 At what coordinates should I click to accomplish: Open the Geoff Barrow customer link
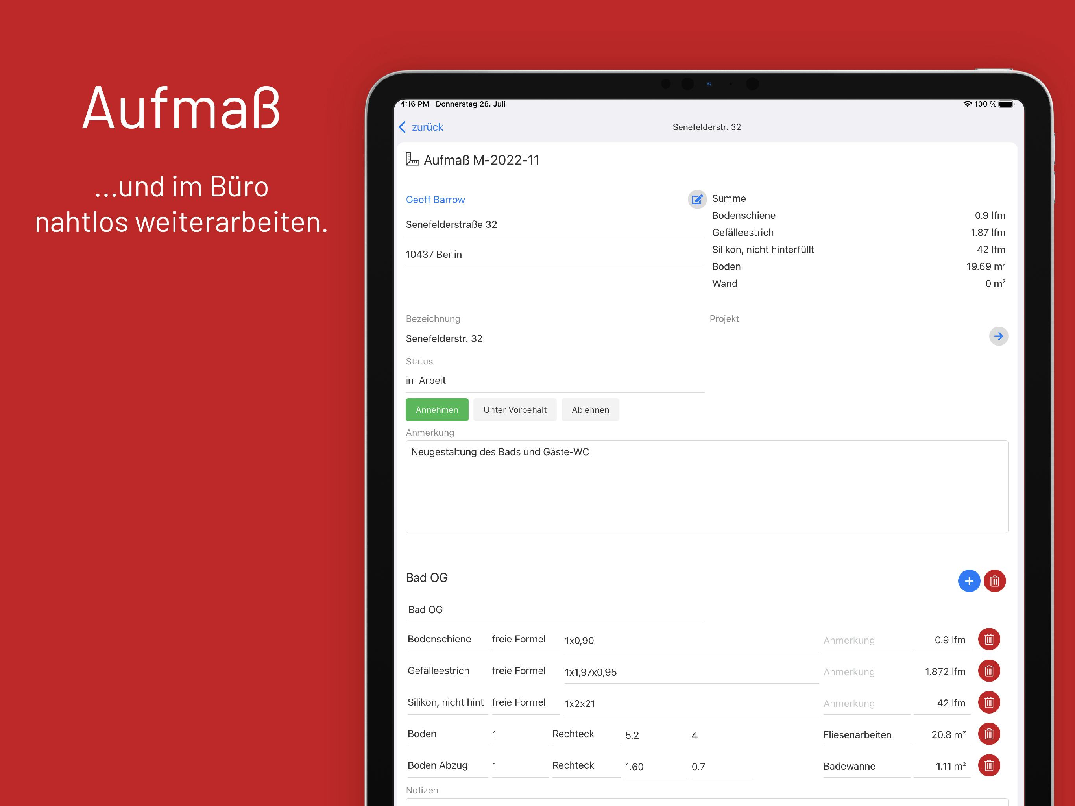435,200
